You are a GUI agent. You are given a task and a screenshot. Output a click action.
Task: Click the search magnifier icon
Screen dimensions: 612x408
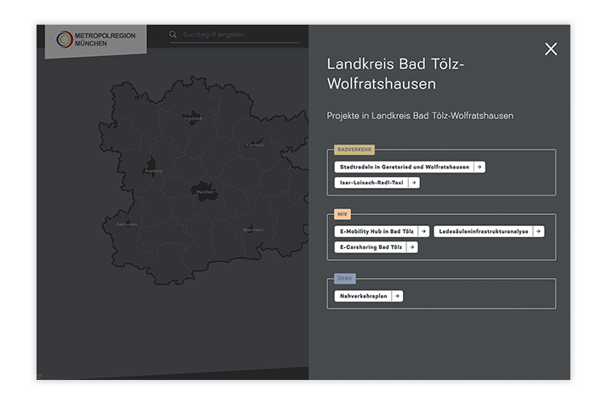pyautogui.click(x=173, y=35)
